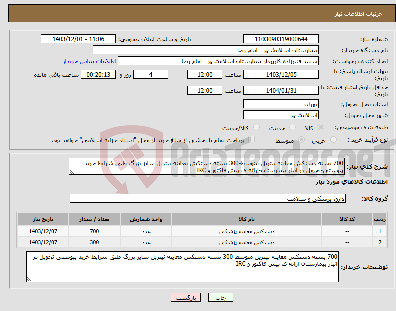Viewport: 396px width, 311px height.
Task: Click the price validity date 1404/01/31
Action: click(x=281, y=90)
